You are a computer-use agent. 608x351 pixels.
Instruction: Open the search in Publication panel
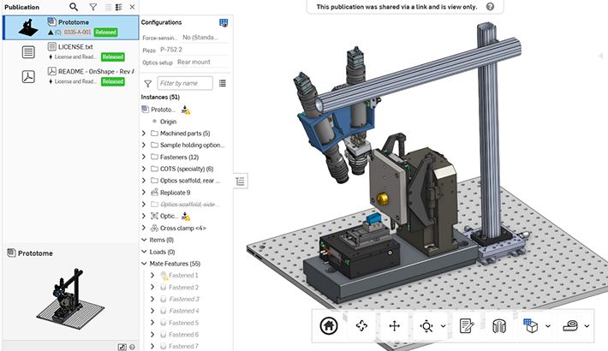coord(74,7)
